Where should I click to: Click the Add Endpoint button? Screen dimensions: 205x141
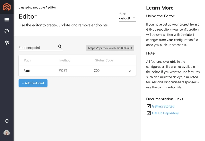click(x=33, y=83)
